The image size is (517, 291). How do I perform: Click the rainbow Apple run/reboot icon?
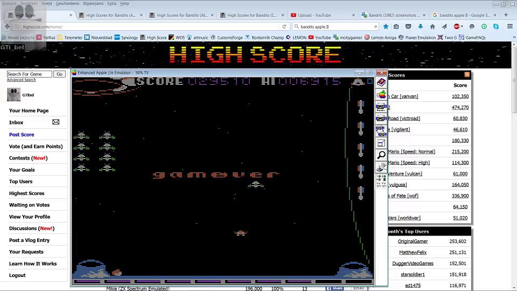381,95
